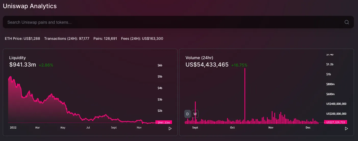Click the US$27,329,733 tag on Volume axis

coord(336,122)
